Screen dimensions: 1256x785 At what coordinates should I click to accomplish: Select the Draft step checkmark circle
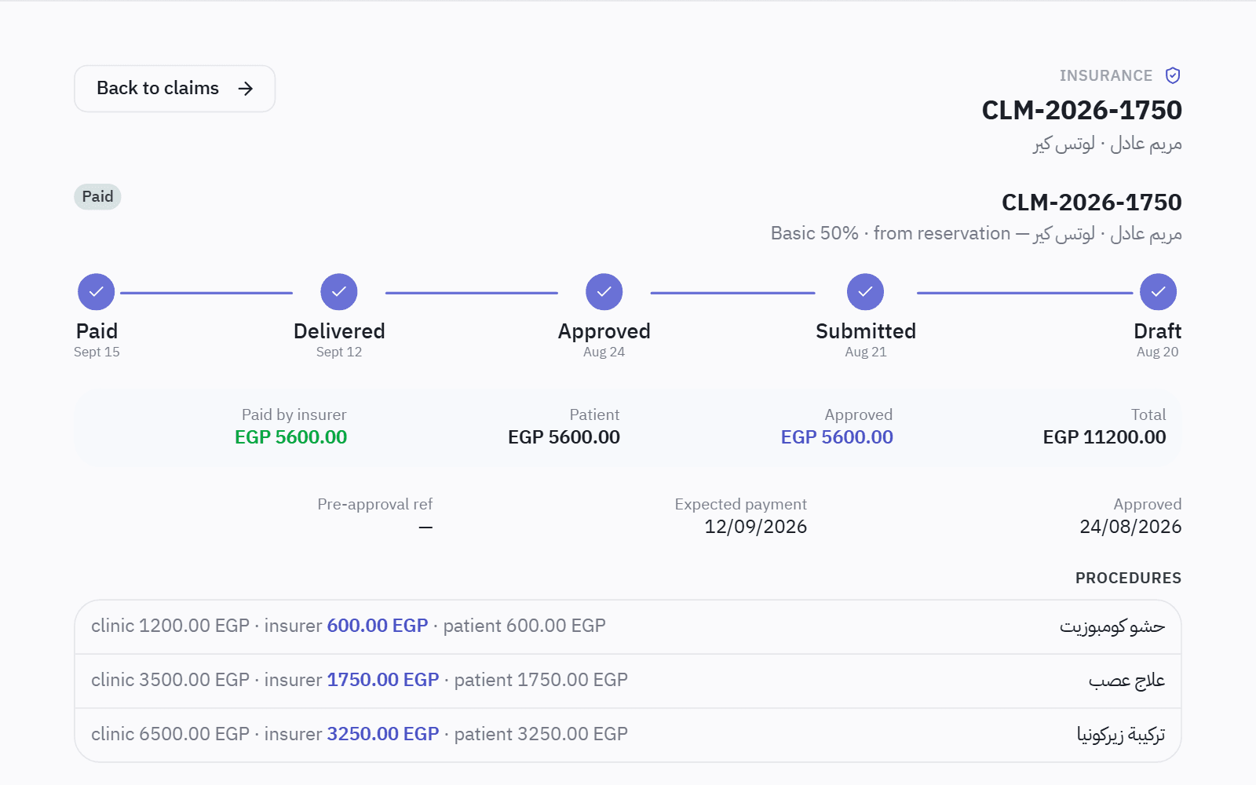click(1158, 292)
